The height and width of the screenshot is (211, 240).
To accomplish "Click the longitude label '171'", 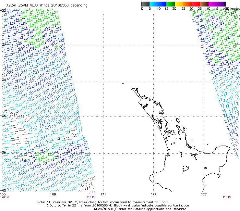I will (x=103, y=194).
